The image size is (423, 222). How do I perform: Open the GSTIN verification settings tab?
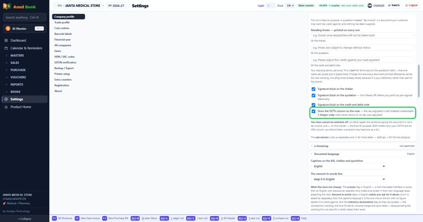pyautogui.click(x=69, y=62)
